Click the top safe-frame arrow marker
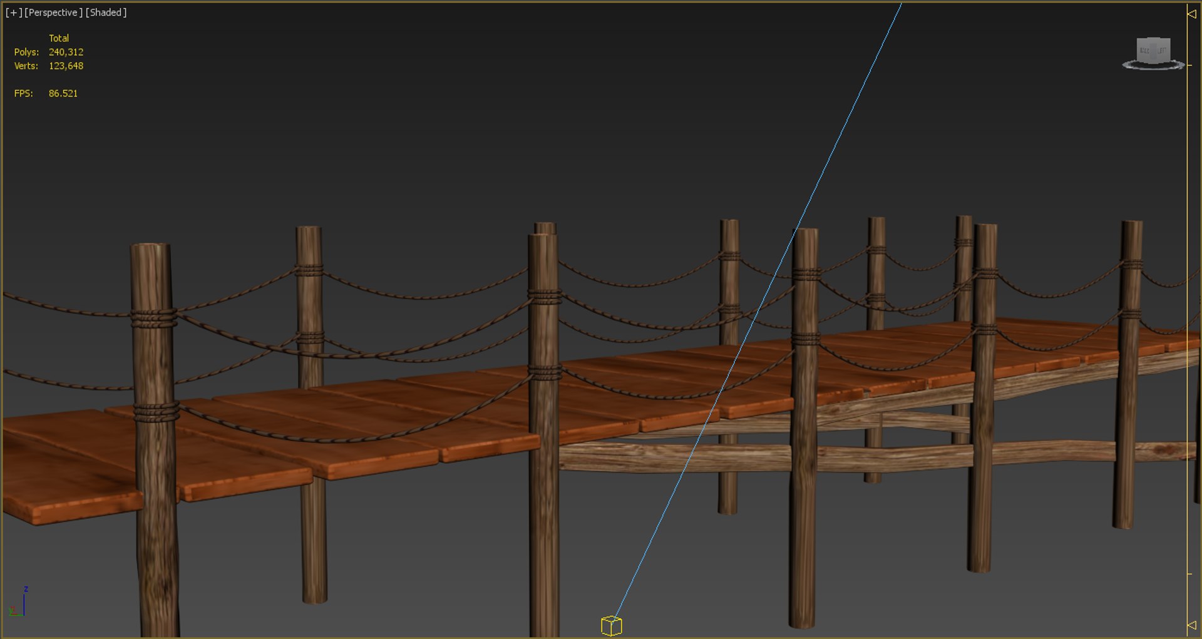The image size is (1202, 639). tap(1192, 13)
